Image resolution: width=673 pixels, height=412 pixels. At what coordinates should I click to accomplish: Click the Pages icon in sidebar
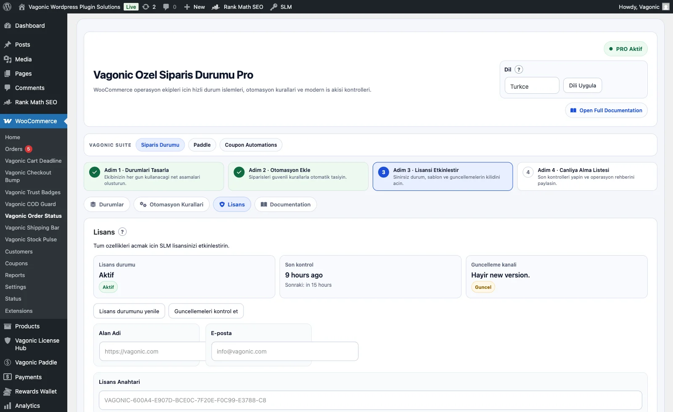8,74
